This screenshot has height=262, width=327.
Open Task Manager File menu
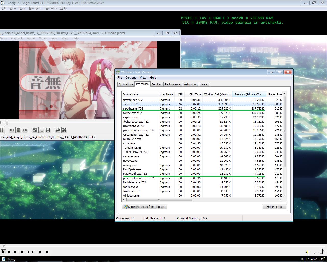[x=120, y=78]
